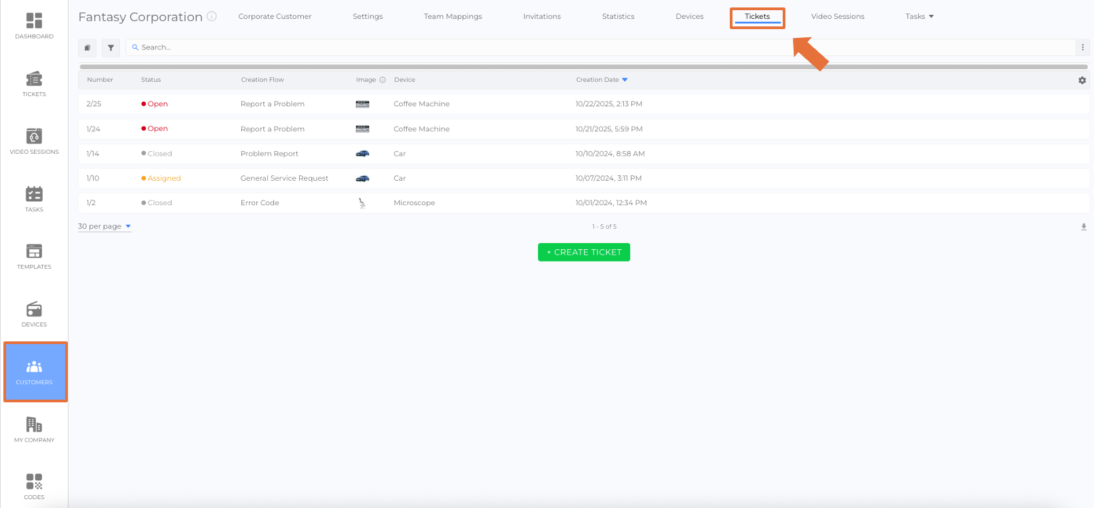This screenshot has height=508, width=1094.
Task: Switch to the Devices tab
Action: (689, 16)
